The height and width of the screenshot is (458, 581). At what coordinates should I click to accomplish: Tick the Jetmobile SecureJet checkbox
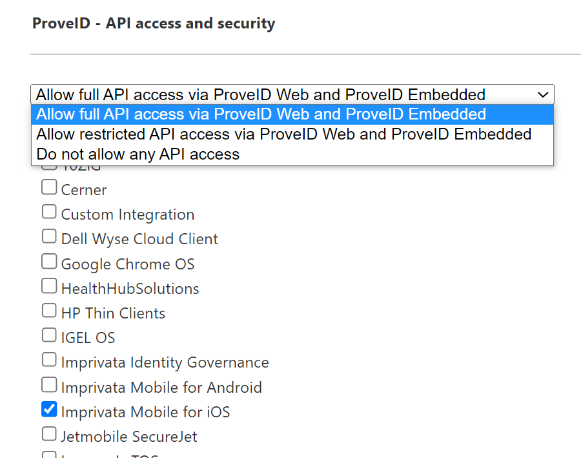(x=49, y=434)
